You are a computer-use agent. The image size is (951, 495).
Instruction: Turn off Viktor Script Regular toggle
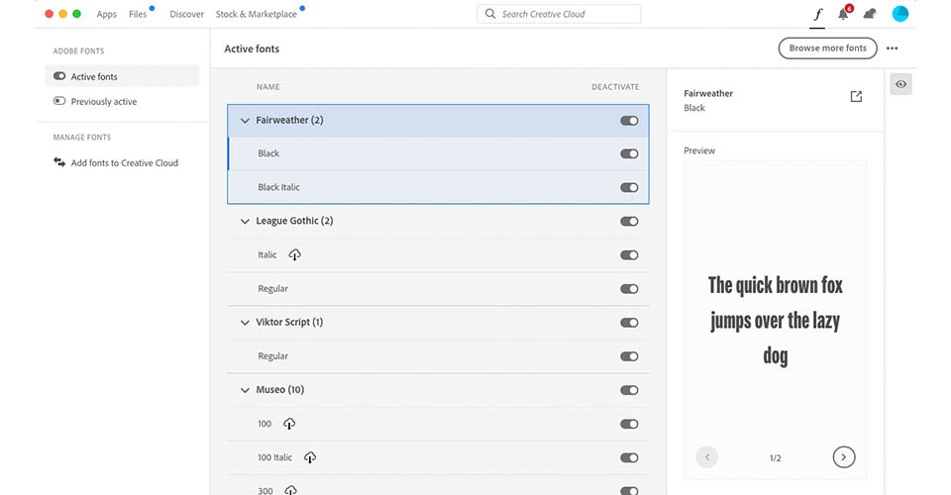[629, 356]
